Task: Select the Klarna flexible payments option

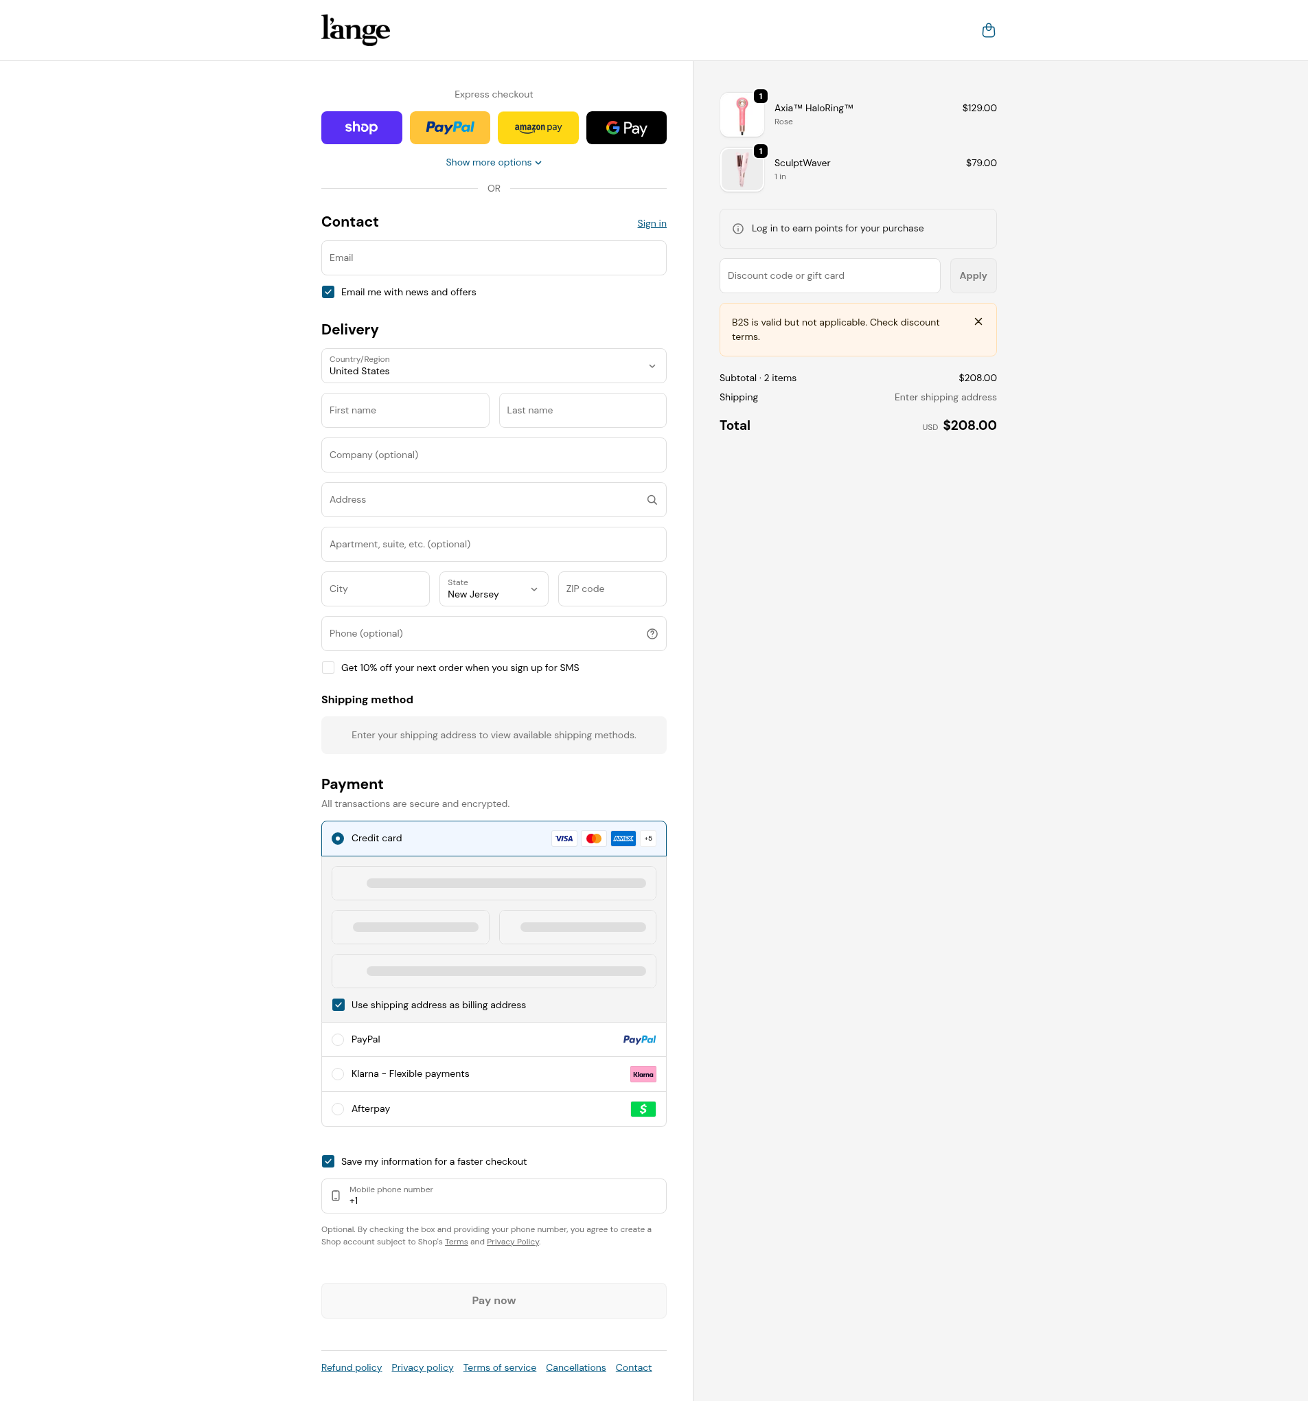Action: (339, 1074)
